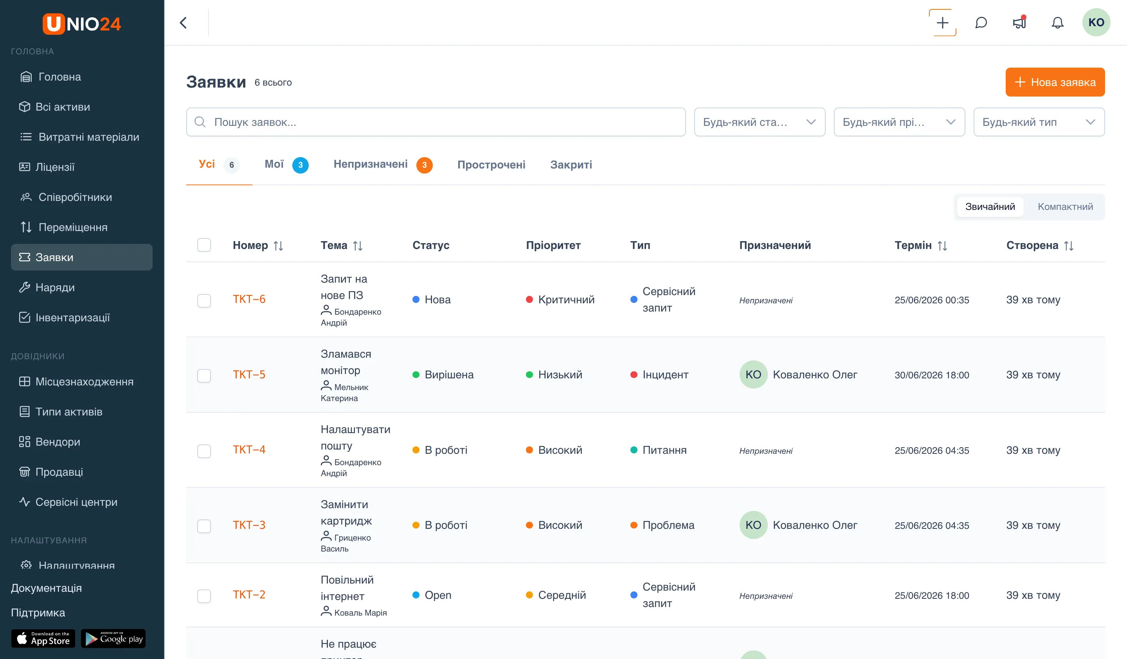The image size is (1127, 659).
Task: Download from App Store badge
Action: [x=43, y=638]
